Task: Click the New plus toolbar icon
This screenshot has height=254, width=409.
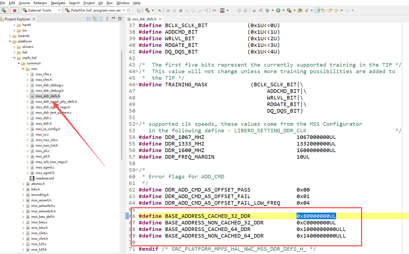Action: tap(254, 10)
